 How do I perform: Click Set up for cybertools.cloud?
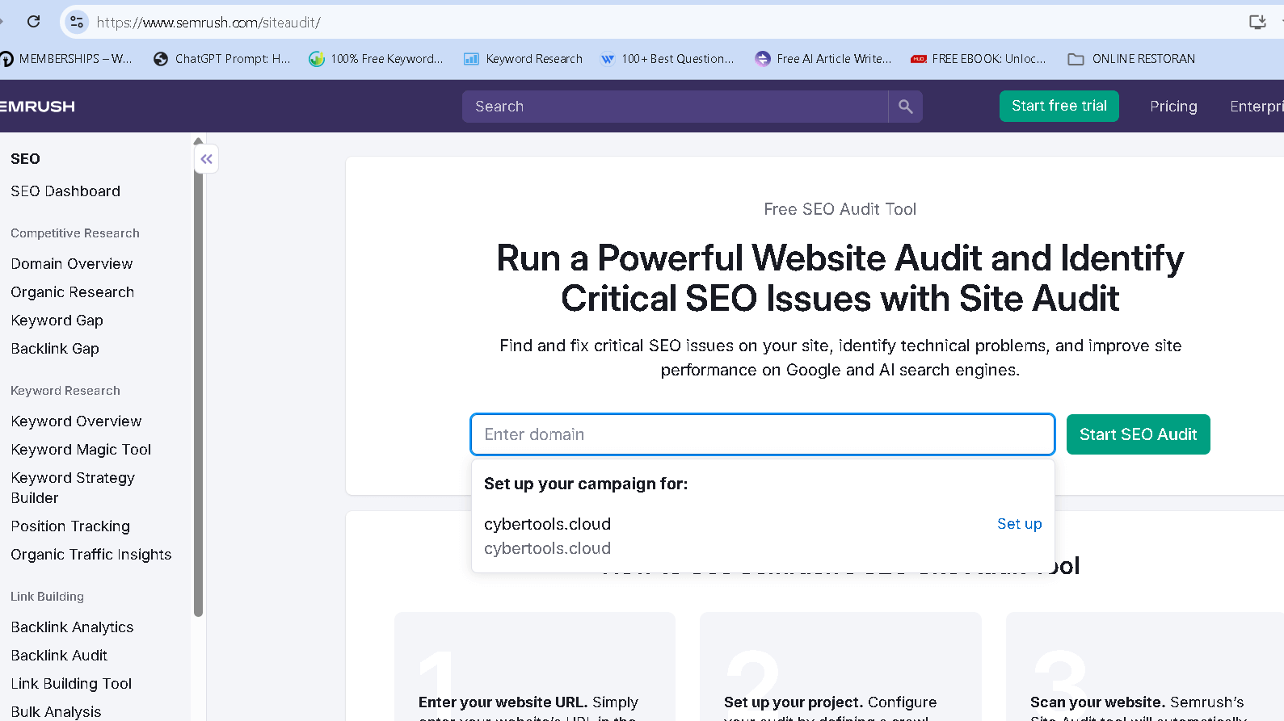pos(1020,524)
